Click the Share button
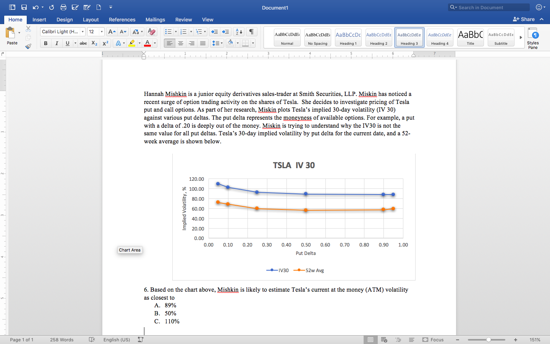This screenshot has width=550, height=344. click(524, 19)
